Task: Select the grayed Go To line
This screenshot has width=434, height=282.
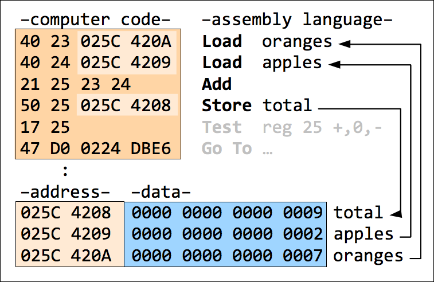Action: pos(237,148)
